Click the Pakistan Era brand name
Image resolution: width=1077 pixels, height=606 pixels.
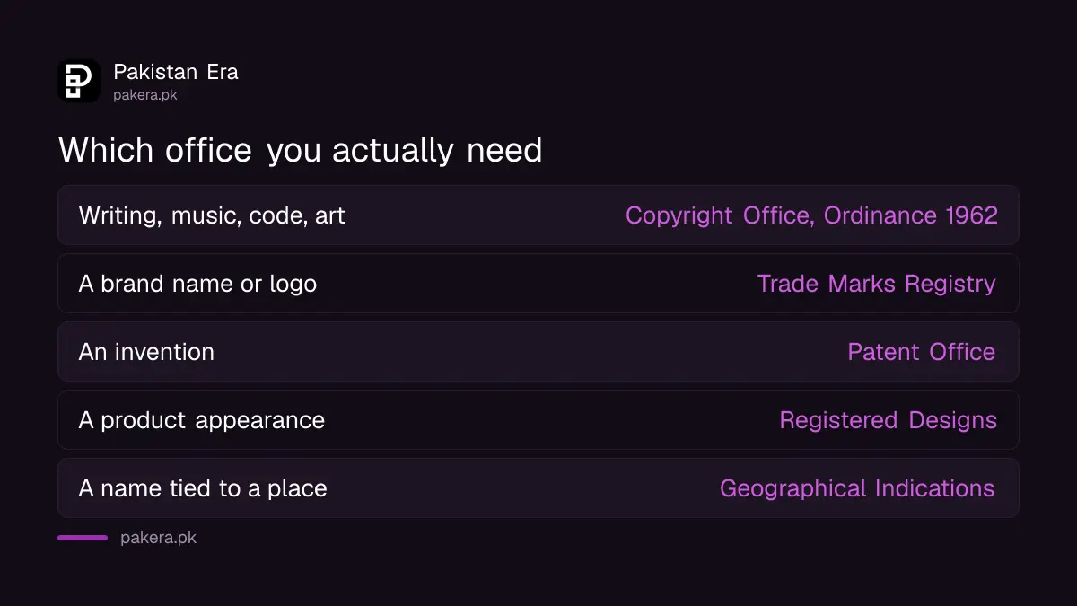176,72
